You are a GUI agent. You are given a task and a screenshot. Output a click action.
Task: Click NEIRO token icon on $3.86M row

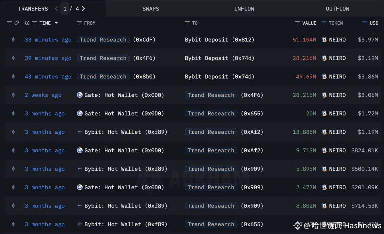coord(324,77)
